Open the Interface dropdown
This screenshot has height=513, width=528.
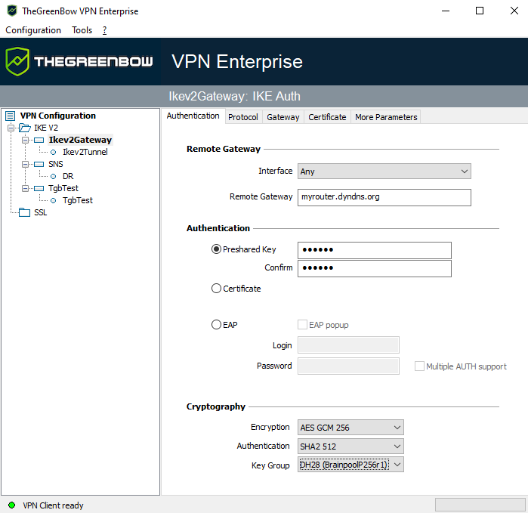(384, 172)
